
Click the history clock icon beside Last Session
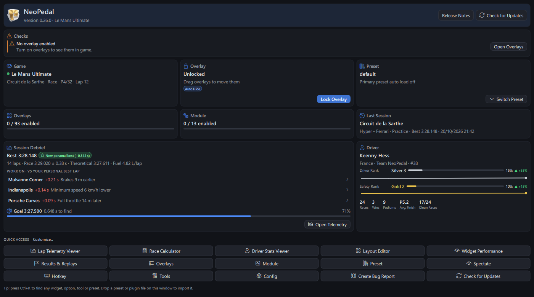(x=362, y=115)
